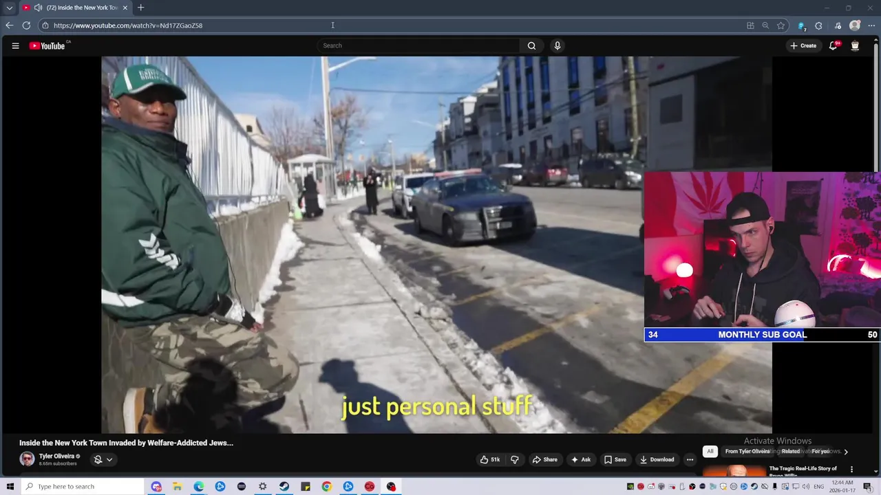Open Microsoft Edge from taskbar

pyautogui.click(x=198, y=487)
